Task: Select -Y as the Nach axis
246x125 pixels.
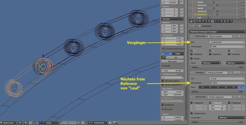Action: (x=234, y=87)
